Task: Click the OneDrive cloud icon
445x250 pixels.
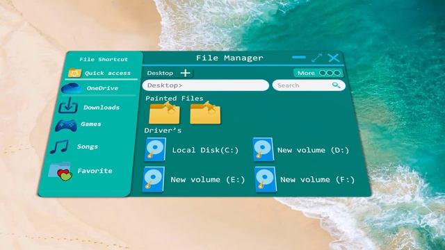Action: [x=71, y=88]
